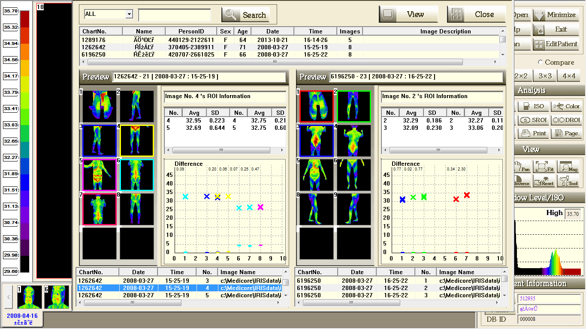Click the Print icon button
This screenshot has height=329, width=586.
533,133
